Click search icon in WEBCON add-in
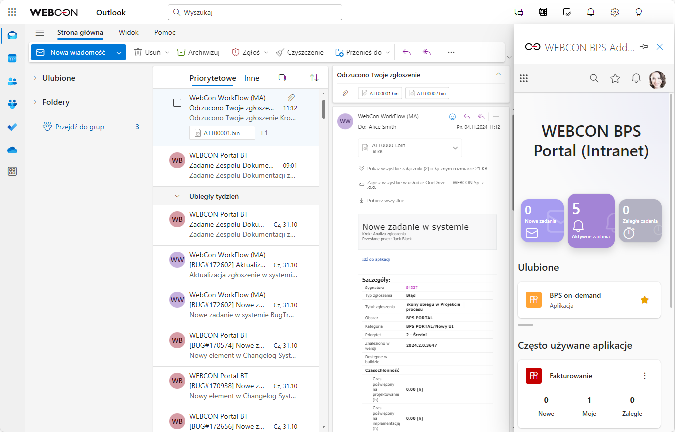Image resolution: width=675 pixels, height=432 pixels. click(594, 78)
